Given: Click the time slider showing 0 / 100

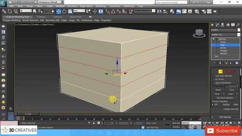Looking at the screenshot, I should click(28, 114).
